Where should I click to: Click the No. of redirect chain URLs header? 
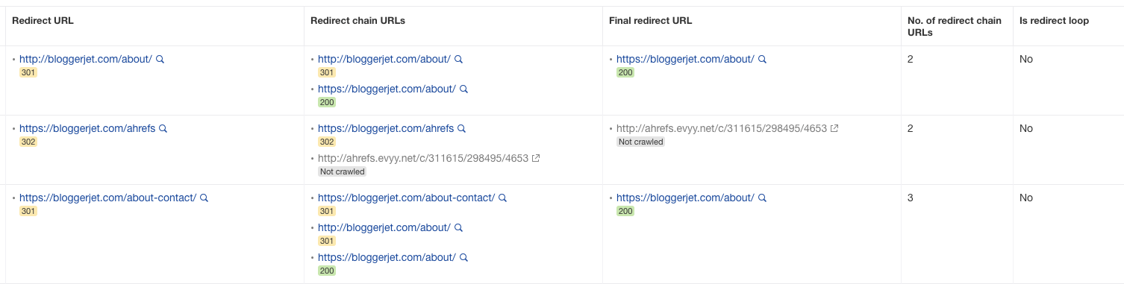[955, 26]
